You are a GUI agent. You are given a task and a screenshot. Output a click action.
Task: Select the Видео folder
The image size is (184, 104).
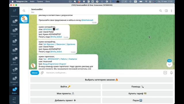point(14,91)
